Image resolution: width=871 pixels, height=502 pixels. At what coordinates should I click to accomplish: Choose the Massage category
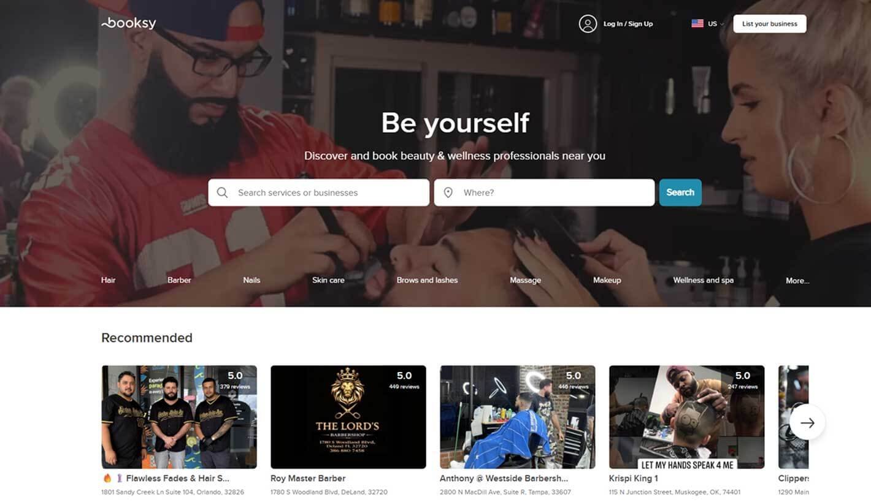(x=526, y=280)
